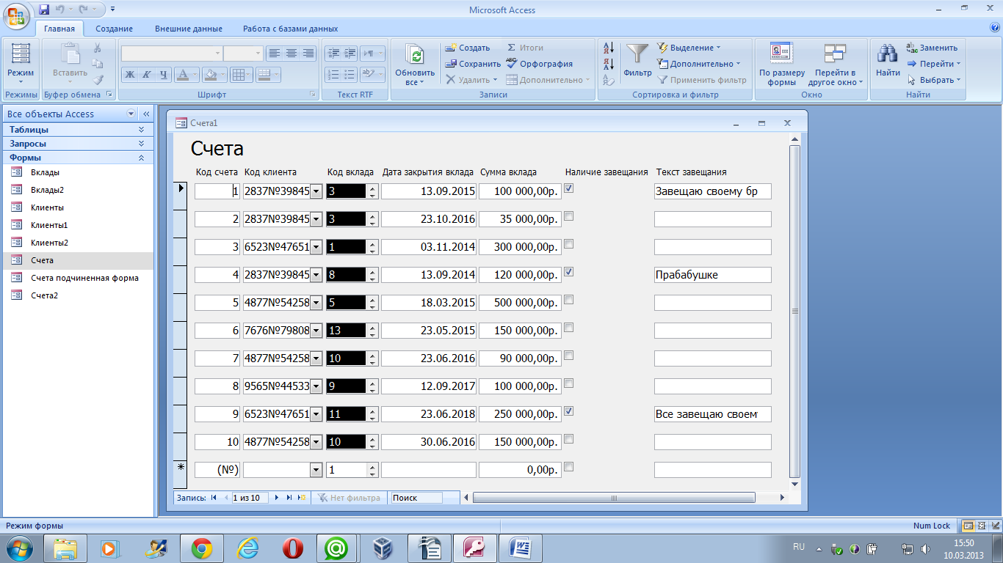Viewport: 1003px width, 563px height.
Task: Open Итоги totals button
Action: coord(524,48)
